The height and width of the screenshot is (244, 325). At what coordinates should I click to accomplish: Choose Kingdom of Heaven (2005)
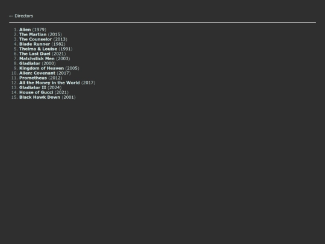click(49, 68)
